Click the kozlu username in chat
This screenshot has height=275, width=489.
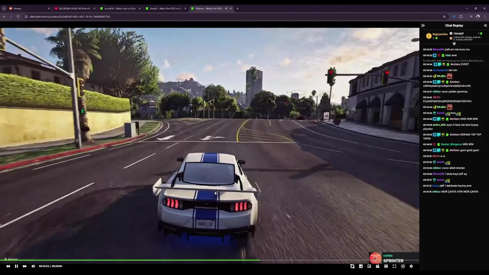(436, 186)
